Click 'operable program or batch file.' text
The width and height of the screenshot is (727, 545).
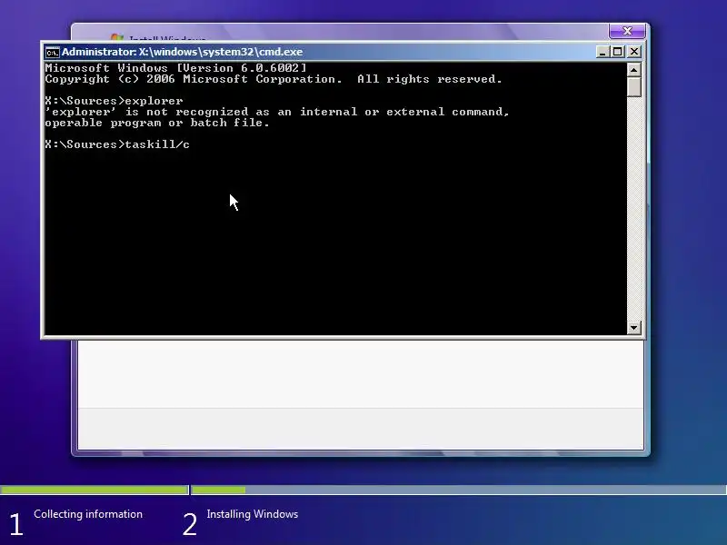tap(157, 123)
